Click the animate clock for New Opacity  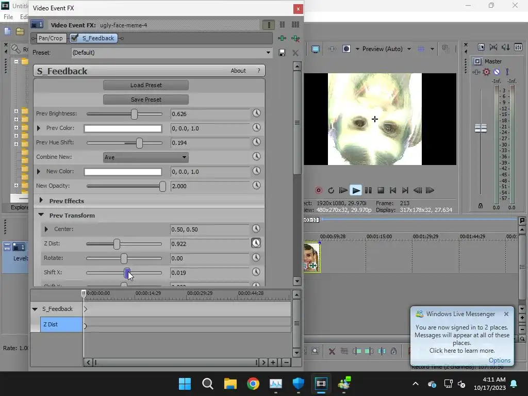[x=257, y=185]
